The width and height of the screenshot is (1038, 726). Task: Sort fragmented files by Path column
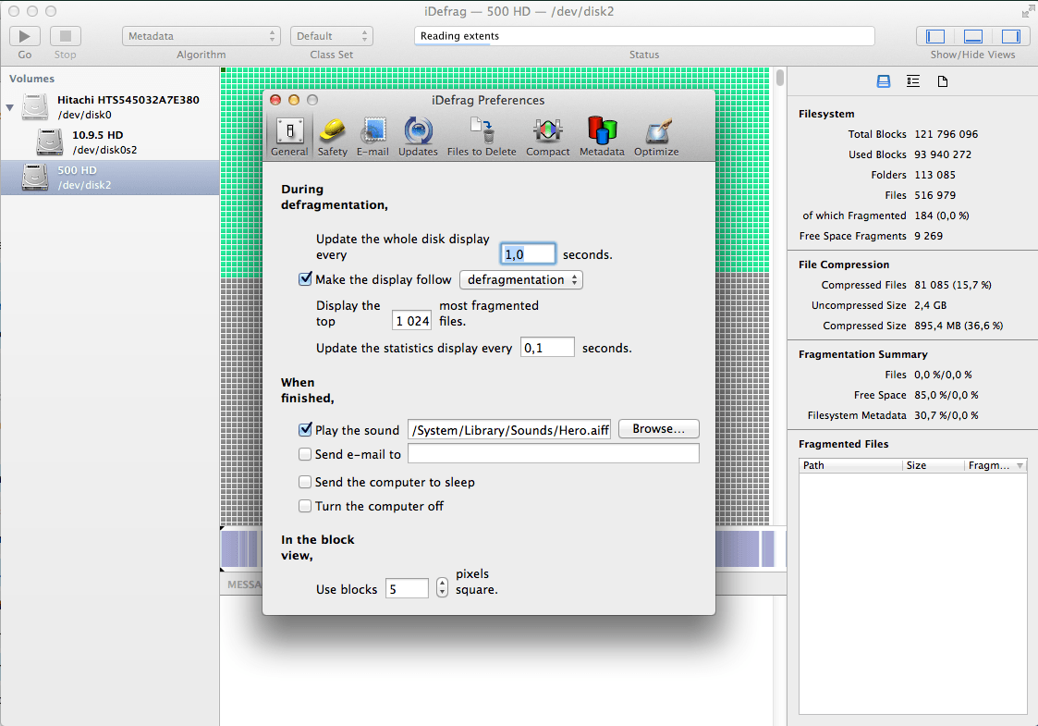click(850, 465)
